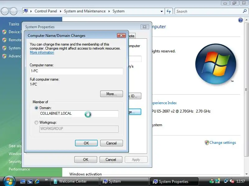Viewport: 249px width, 186px height.
Task: Click inside the Search box
Action: coord(209,11)
